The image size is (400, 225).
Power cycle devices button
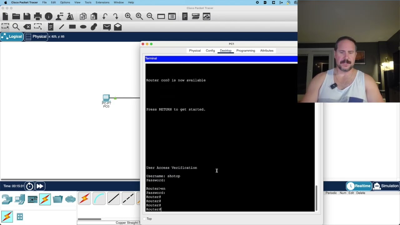pyautogui.click(x=30, y=186)
